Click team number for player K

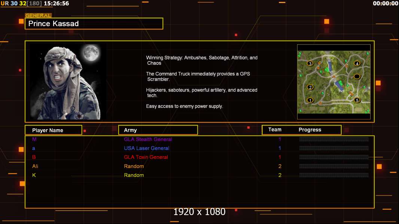pos(280,175)
